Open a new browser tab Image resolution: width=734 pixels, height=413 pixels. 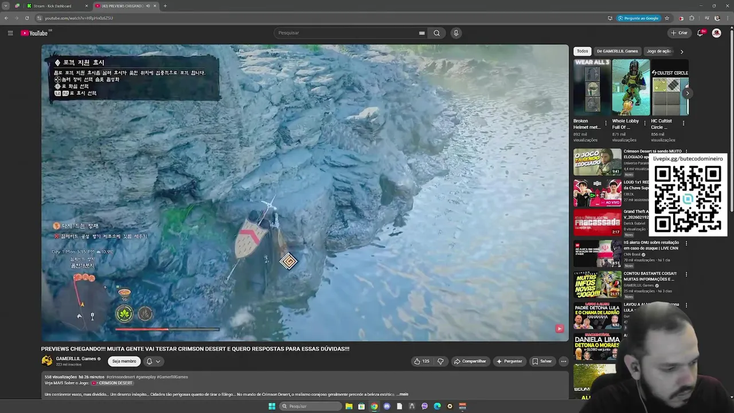pos(165,6)
